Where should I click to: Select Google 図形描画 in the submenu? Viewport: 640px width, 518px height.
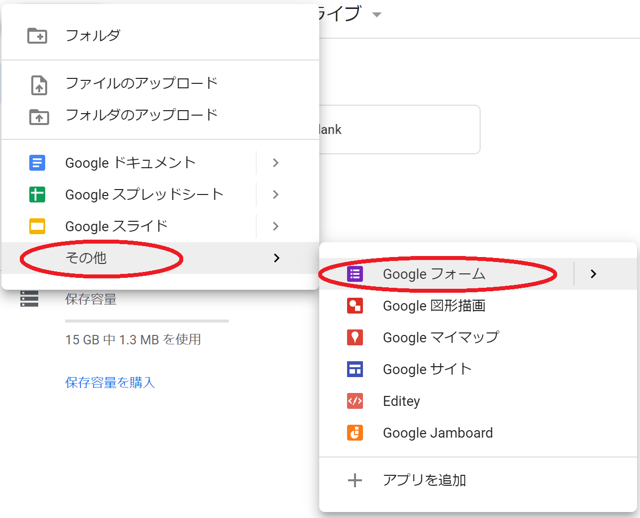point(478,306)
